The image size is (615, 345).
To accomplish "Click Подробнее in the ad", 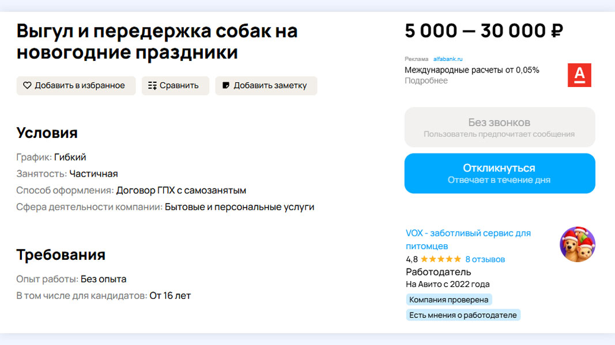I will click(x=426, y=80).
